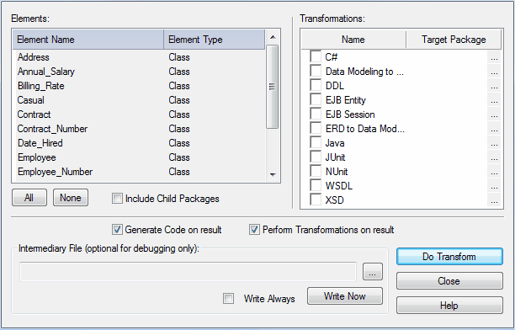Open target package browser for ERD row
515x330 pixels.
[494, 129]
